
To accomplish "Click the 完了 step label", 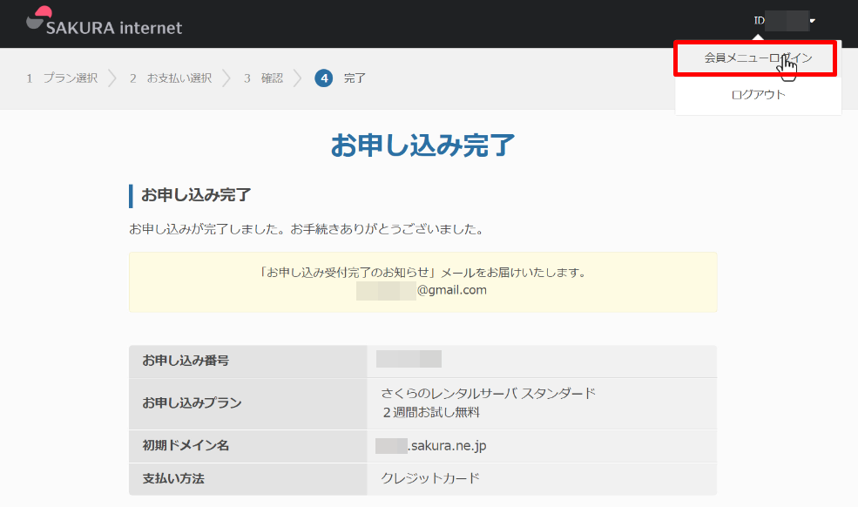I will pyautogui.click(x=355, y=78).
